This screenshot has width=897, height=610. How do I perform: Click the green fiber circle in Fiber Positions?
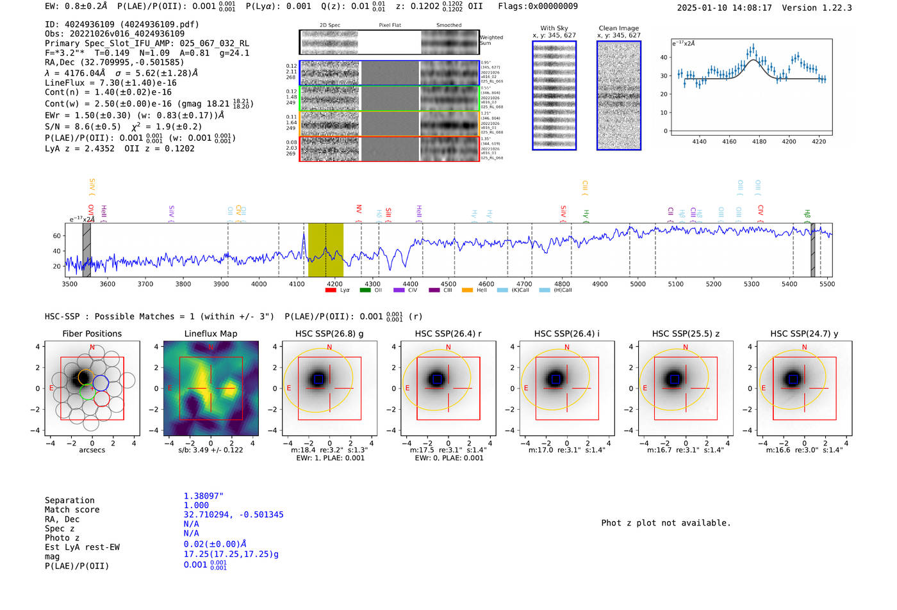[86, 392]
